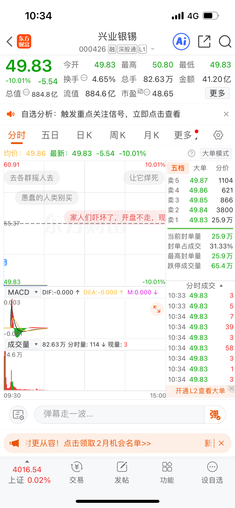Switch to the 五日 tab
The image size is (235, 508).
50,135
